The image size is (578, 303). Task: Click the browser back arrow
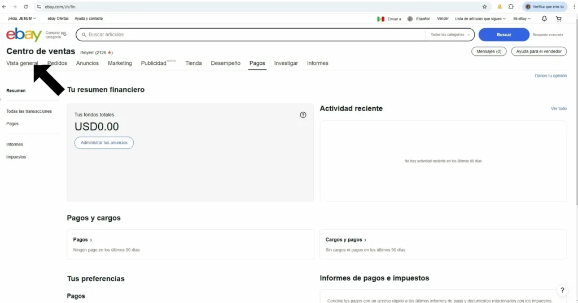[x=4, y=7]
